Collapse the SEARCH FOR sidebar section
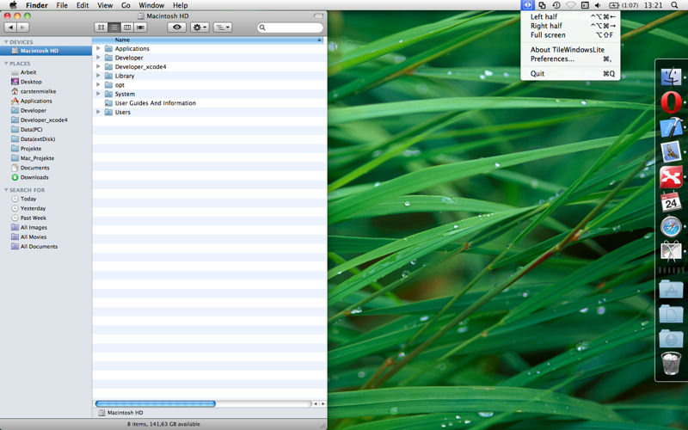Screen dimensions: 688x430 point(6,190)
